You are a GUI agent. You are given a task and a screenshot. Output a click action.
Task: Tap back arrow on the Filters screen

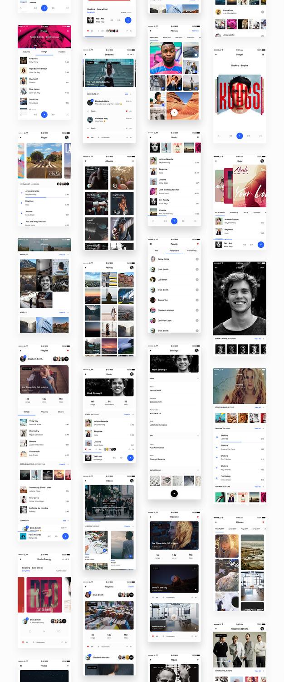click(216, 268)
